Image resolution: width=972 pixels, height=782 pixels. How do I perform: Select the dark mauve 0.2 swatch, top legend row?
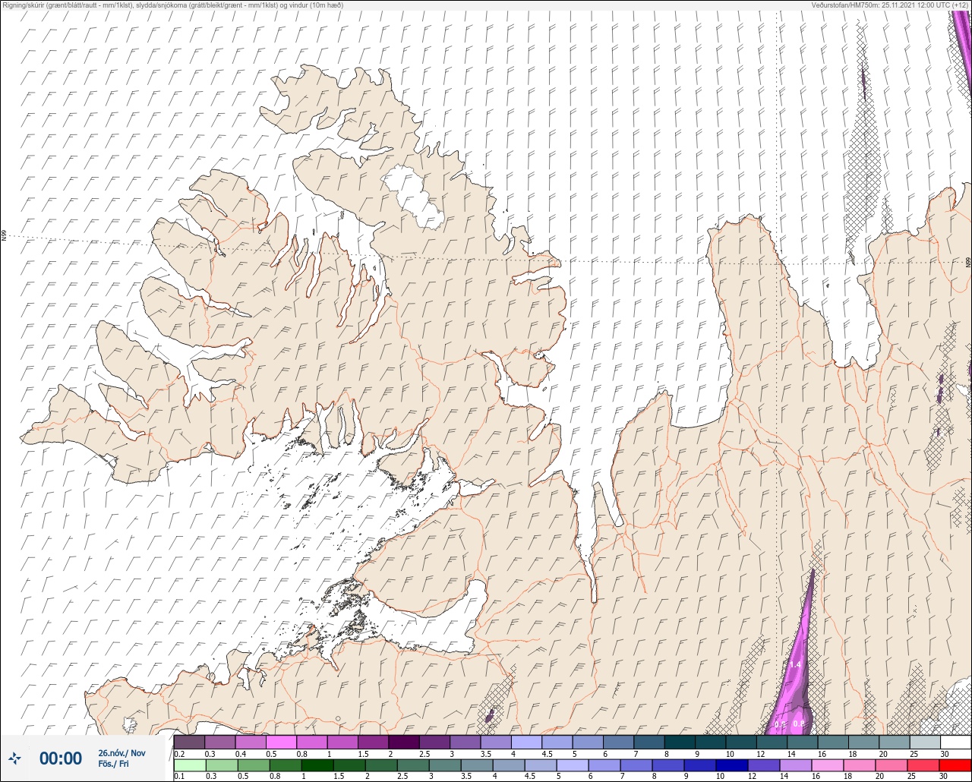pyautogui.click(x=189, y=742)
